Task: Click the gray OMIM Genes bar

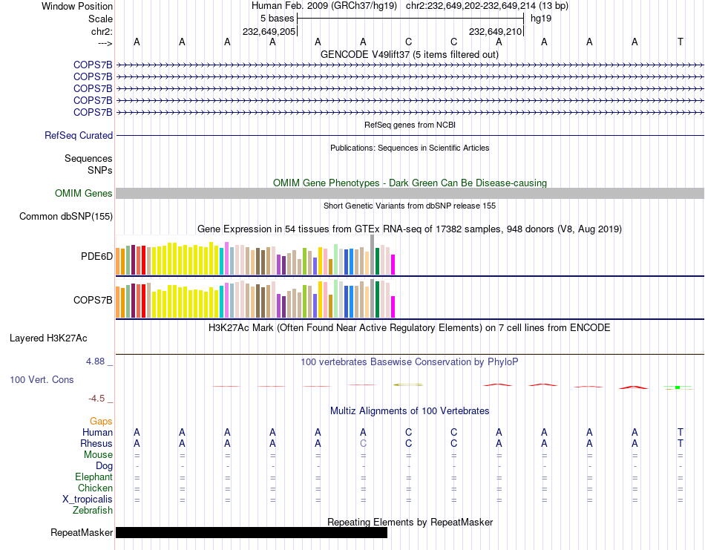Action: click(410, 194)
